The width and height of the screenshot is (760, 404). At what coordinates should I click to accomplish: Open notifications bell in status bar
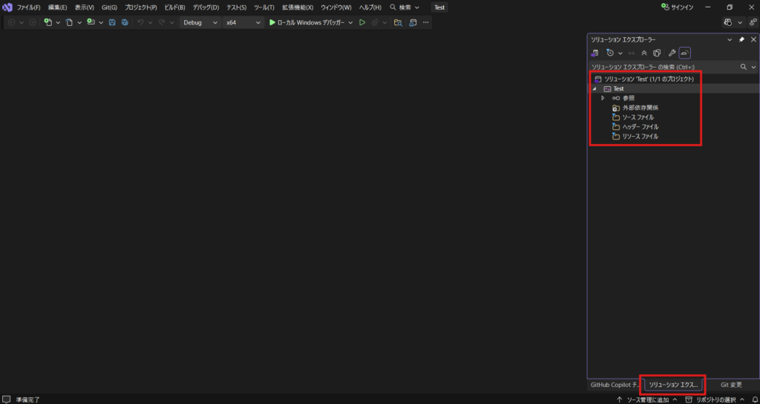[x=754, y=400]
